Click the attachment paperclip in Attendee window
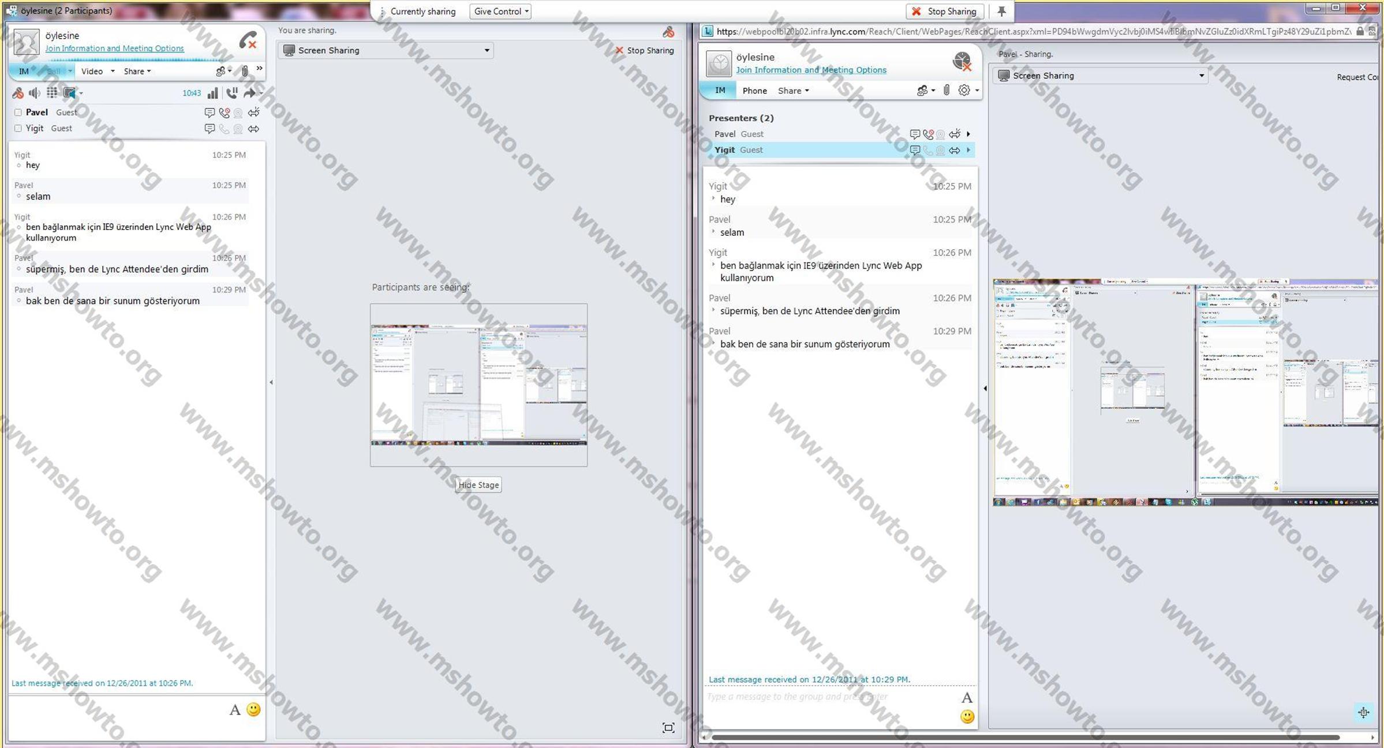This screenshot has width=1384, height=748. (245, 71)
